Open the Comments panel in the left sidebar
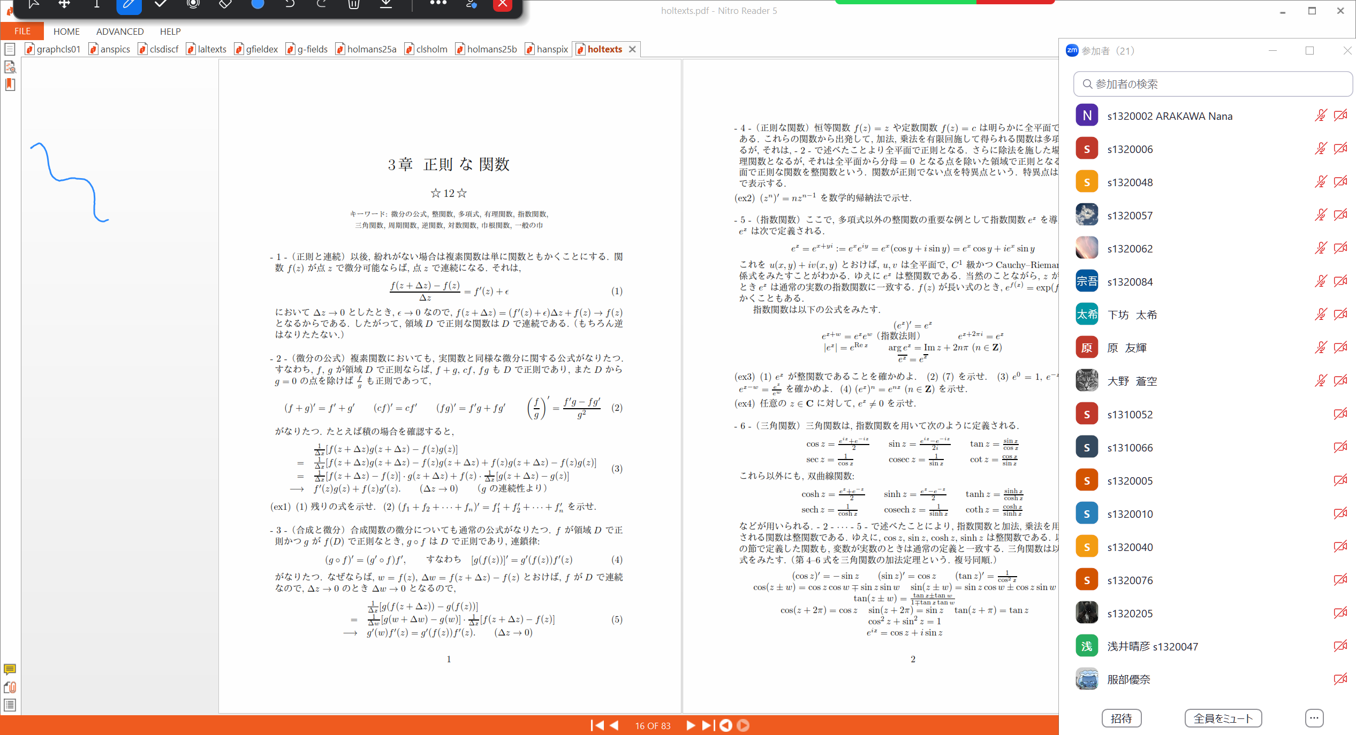Image resolution: width=1356 pixels, height=735 pixels. click(x=10, y=670)
